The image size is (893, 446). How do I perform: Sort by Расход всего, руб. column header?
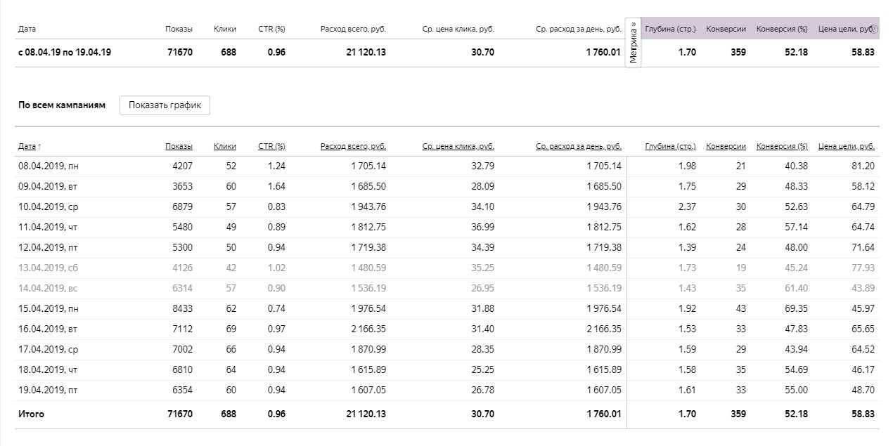click(353, 146)
